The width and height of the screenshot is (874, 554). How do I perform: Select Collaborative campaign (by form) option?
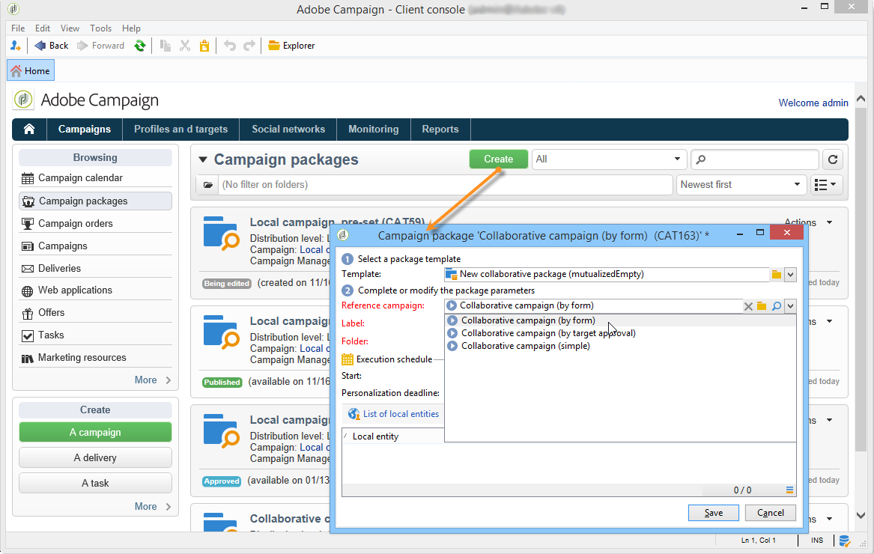pyautogui.click(x=620, y=320)
